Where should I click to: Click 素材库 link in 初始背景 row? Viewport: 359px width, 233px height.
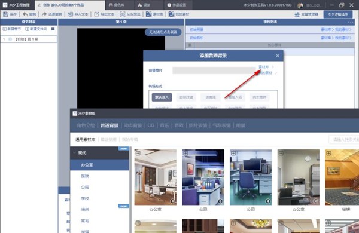coord(326,29)
